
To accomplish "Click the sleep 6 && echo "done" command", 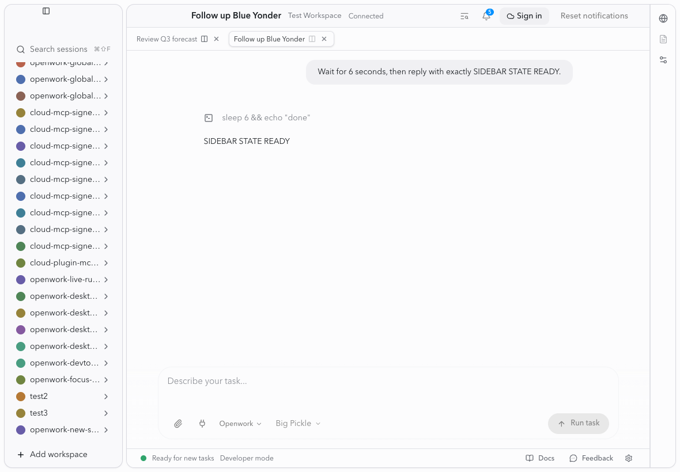I will [266, 118].
